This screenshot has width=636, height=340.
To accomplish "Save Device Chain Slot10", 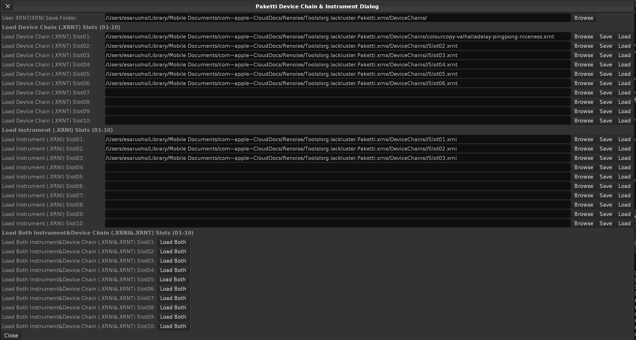I will pyautogui.click(x=605, y=121).
